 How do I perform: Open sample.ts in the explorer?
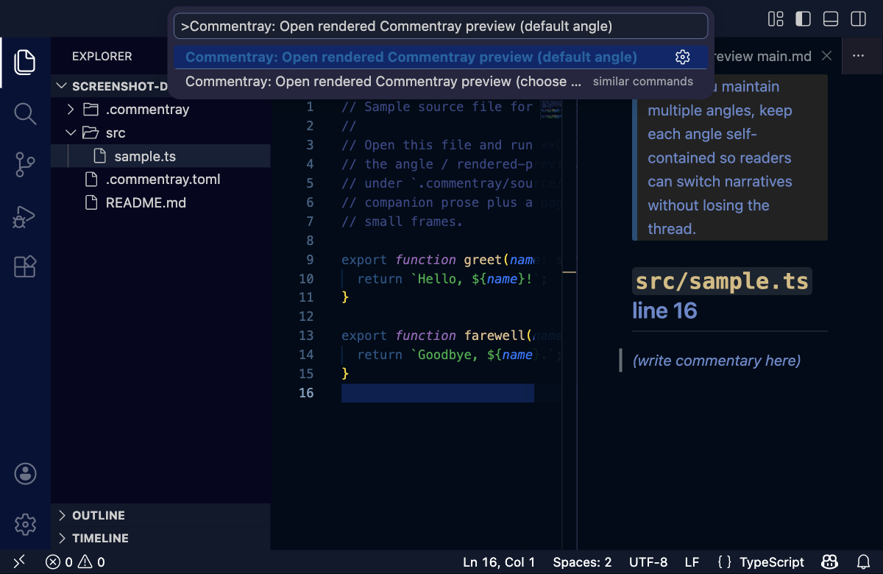[160, 156]
